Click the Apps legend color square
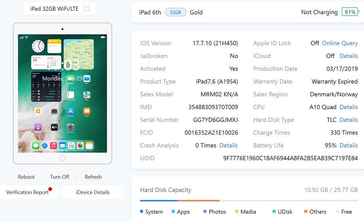 [x=173, y=211]
